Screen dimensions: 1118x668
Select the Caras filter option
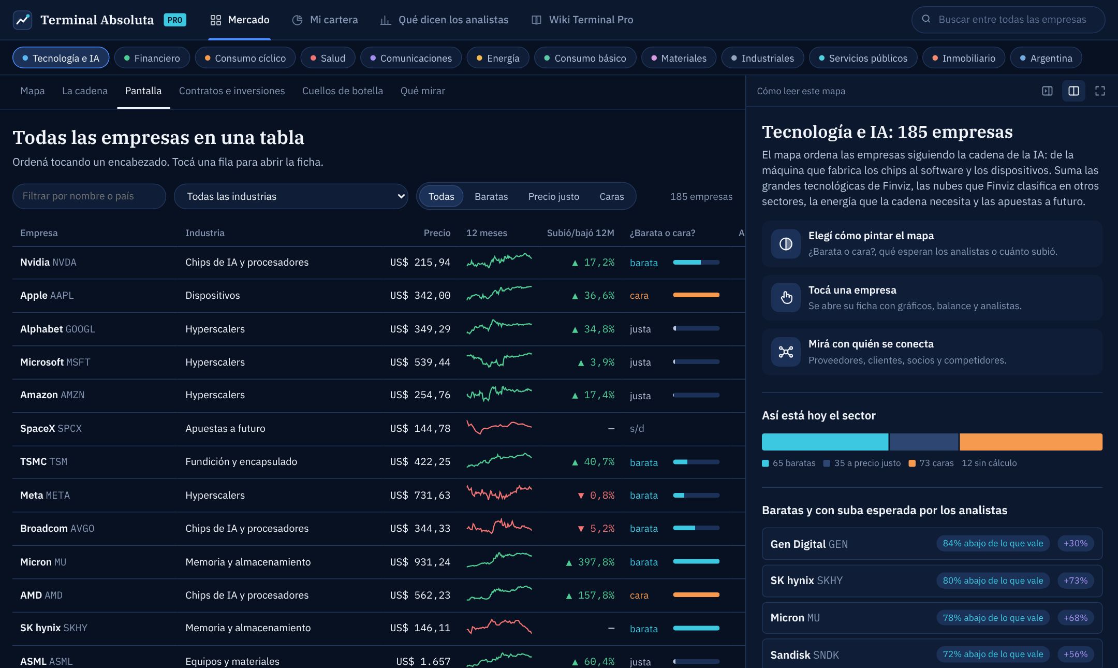coord(611,196)
